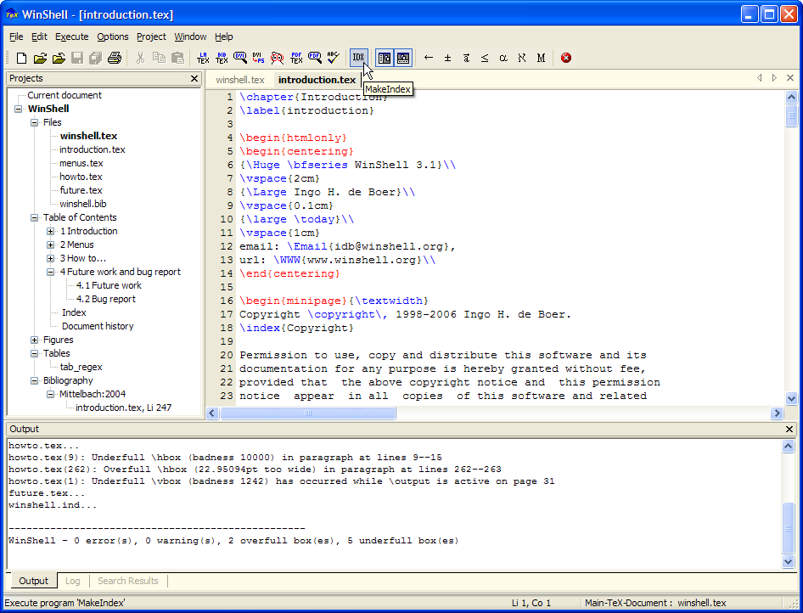
Task: Open the aleph miscellaneous symbols icon
Action: tap(522, 58)
